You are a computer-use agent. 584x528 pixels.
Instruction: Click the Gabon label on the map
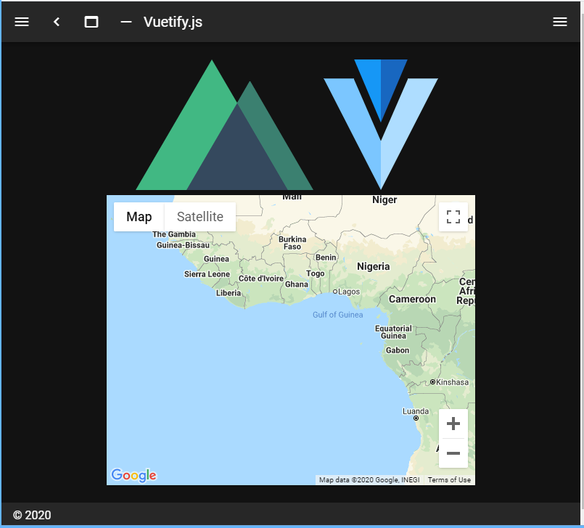pos(398,350)
